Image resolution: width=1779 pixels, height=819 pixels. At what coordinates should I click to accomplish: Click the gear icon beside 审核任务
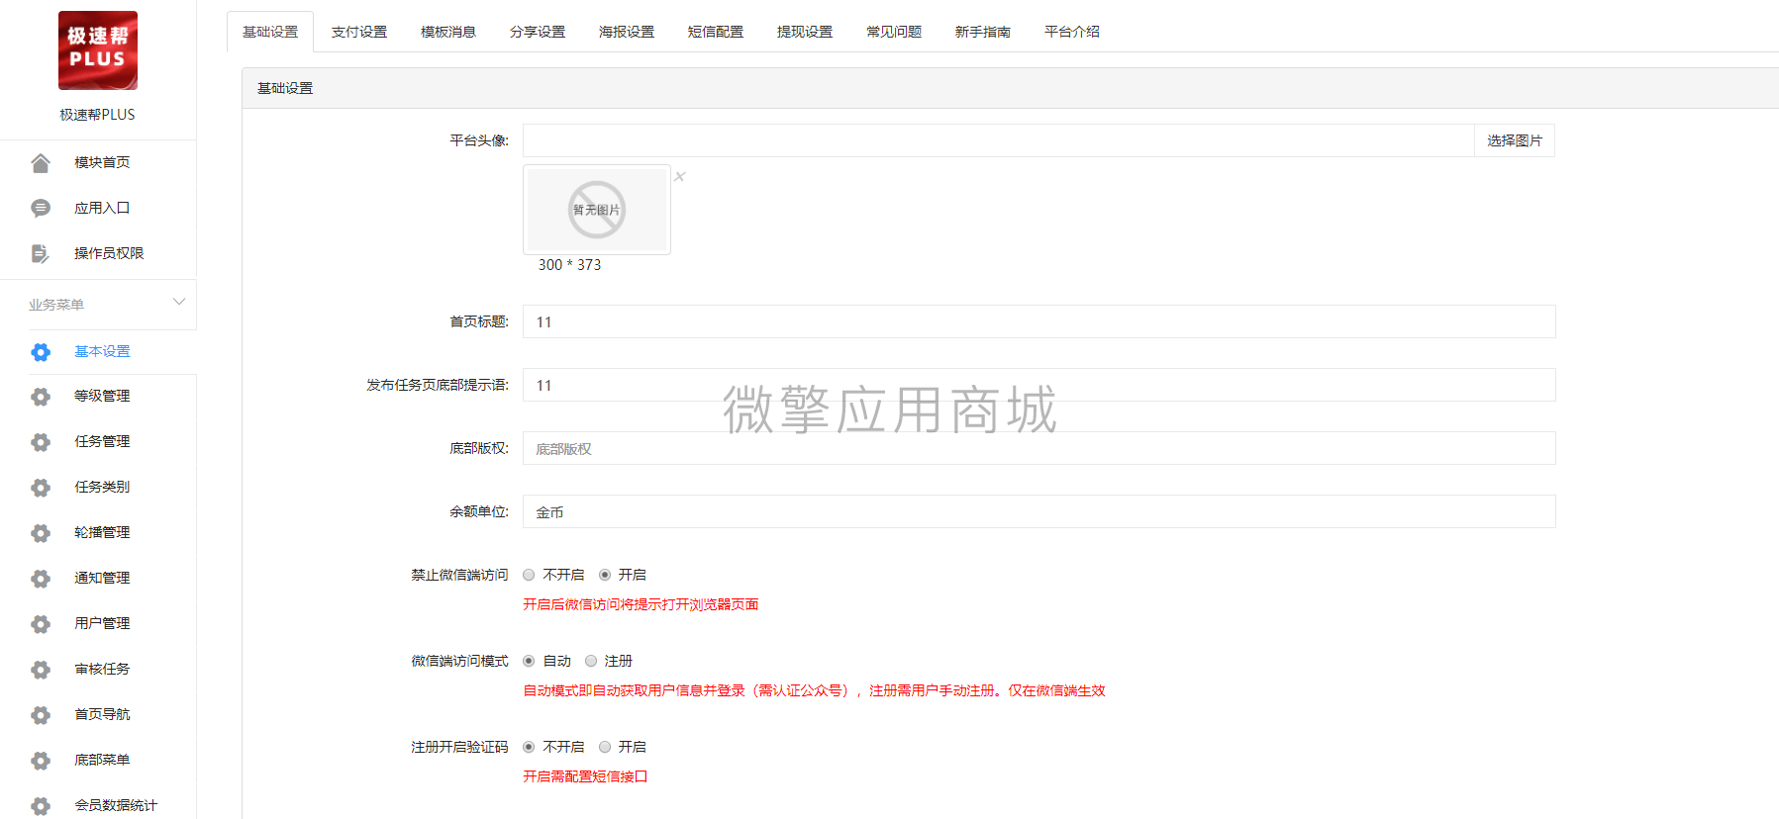tap(41, 670)
